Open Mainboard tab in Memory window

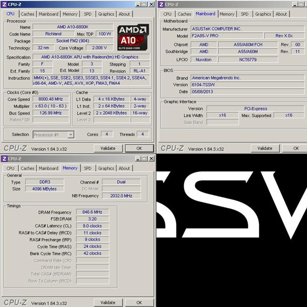(x=49, y=168)
